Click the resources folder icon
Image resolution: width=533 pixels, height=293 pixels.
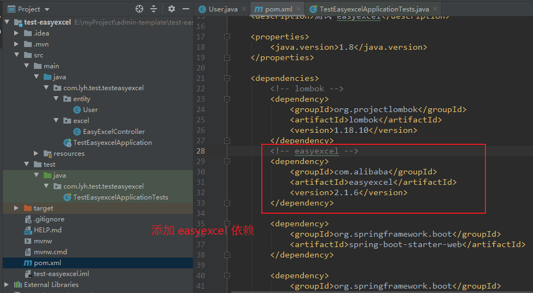click(48, 154)
